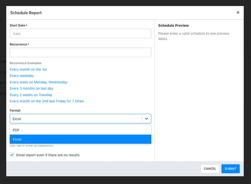Choose 'Every 3 months on last day'
Viewport: 251px width, 184px height.
31,89
